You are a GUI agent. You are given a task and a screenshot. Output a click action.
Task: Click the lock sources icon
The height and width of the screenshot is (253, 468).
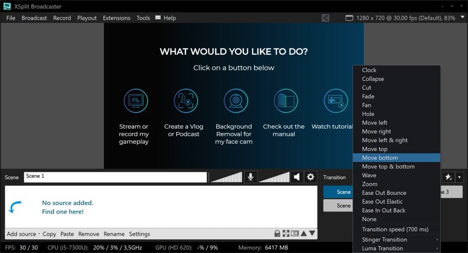(x=278, y=233)
